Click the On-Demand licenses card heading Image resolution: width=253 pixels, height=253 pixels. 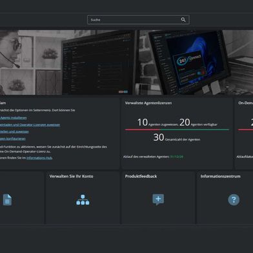(x=245, y=103)
